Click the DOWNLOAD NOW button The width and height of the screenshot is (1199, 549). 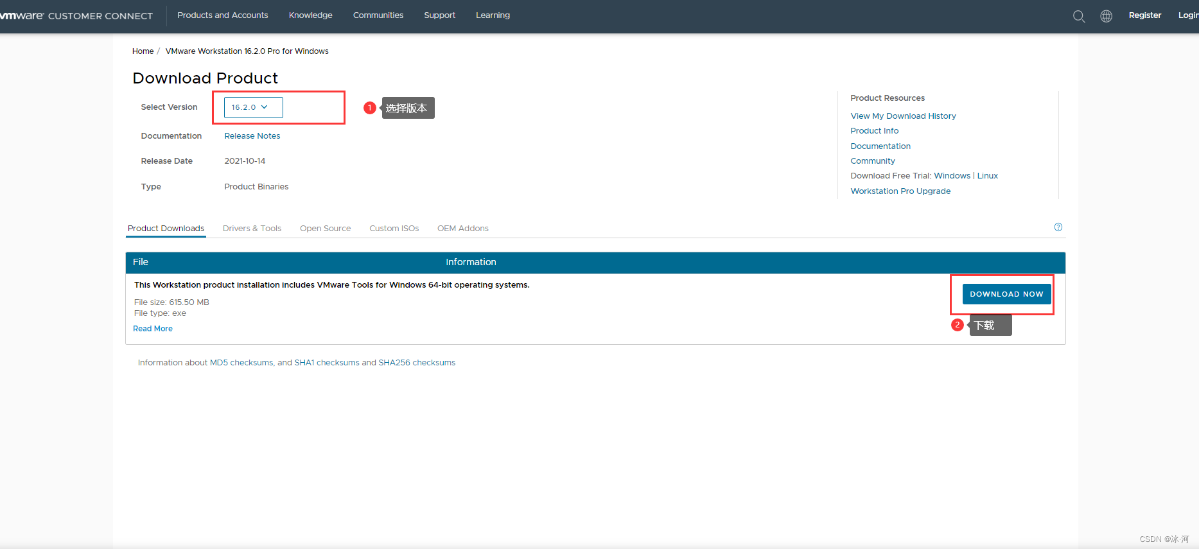pos(1006,294)
